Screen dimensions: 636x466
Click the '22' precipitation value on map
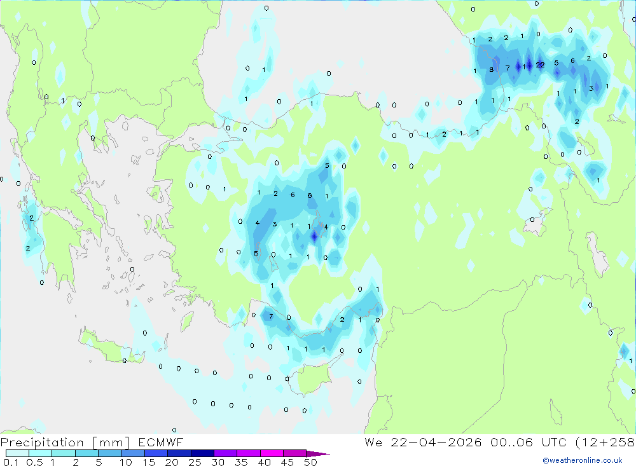540,65
